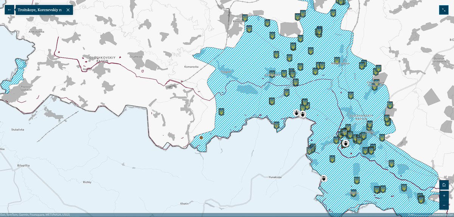Select the trident marker on Malaya Loknya
The image size is (454, 217).
pos(337,60)
